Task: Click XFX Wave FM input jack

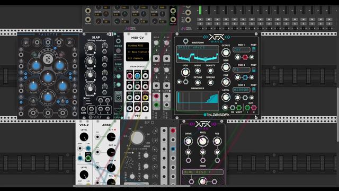Action: pos(233,108)
